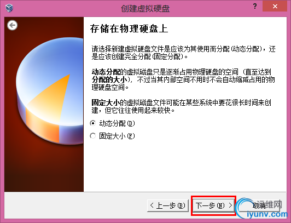
Task: Click the window title 创建虚拟硬盘
Action: click(x=145, y=9)
